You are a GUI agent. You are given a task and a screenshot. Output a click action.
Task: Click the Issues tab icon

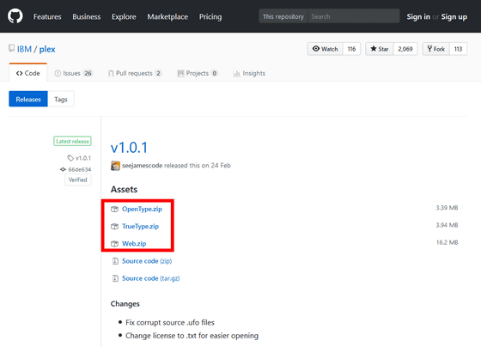(x=58, y=73)
